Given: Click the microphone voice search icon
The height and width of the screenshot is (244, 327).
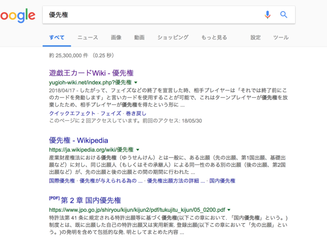Looking at the screenshot, I should tap(268, 15).
